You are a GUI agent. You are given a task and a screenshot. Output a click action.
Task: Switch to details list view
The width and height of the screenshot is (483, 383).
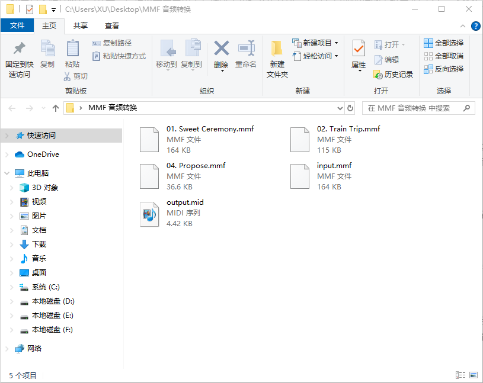tap(461, 374)
